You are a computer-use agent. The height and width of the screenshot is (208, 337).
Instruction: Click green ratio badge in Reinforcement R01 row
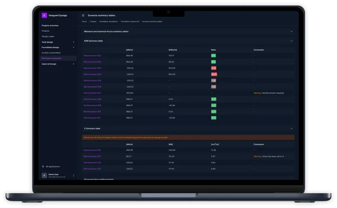coord(213,56)
